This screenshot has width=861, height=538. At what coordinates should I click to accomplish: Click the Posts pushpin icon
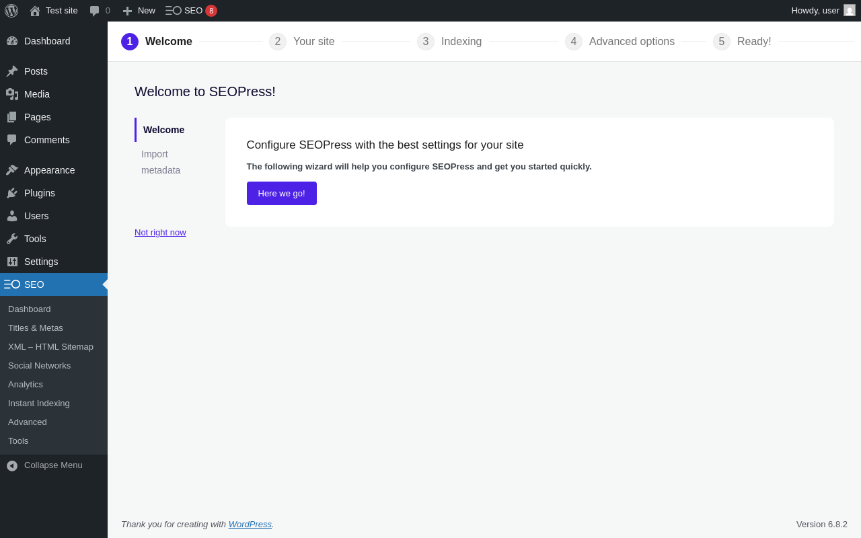point(12,71)
